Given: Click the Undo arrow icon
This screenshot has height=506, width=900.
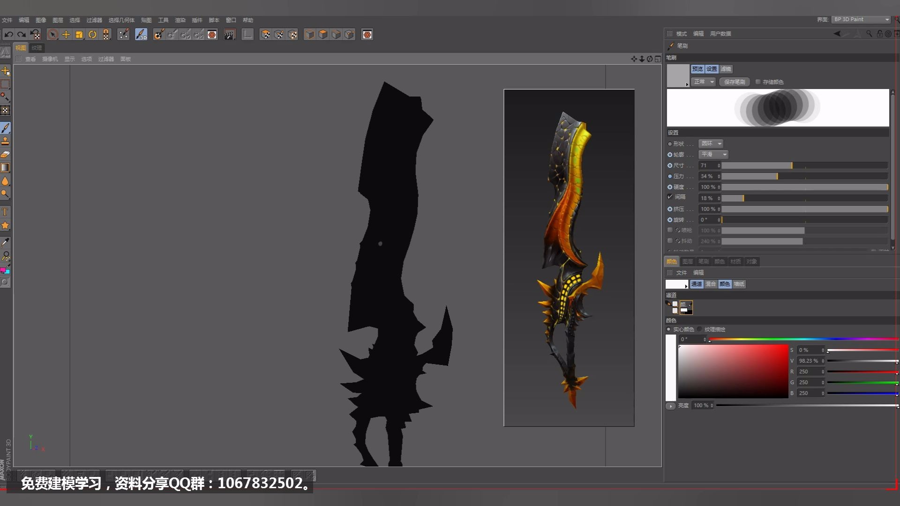Looking at the screenshot, I should (x=8, y=34).
